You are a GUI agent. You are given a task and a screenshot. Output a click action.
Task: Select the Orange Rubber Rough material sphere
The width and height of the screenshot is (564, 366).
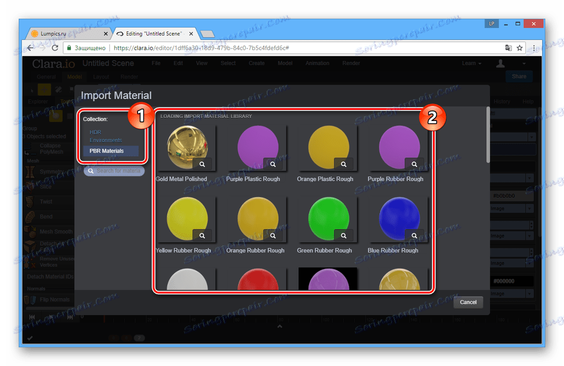coord(258,218)
